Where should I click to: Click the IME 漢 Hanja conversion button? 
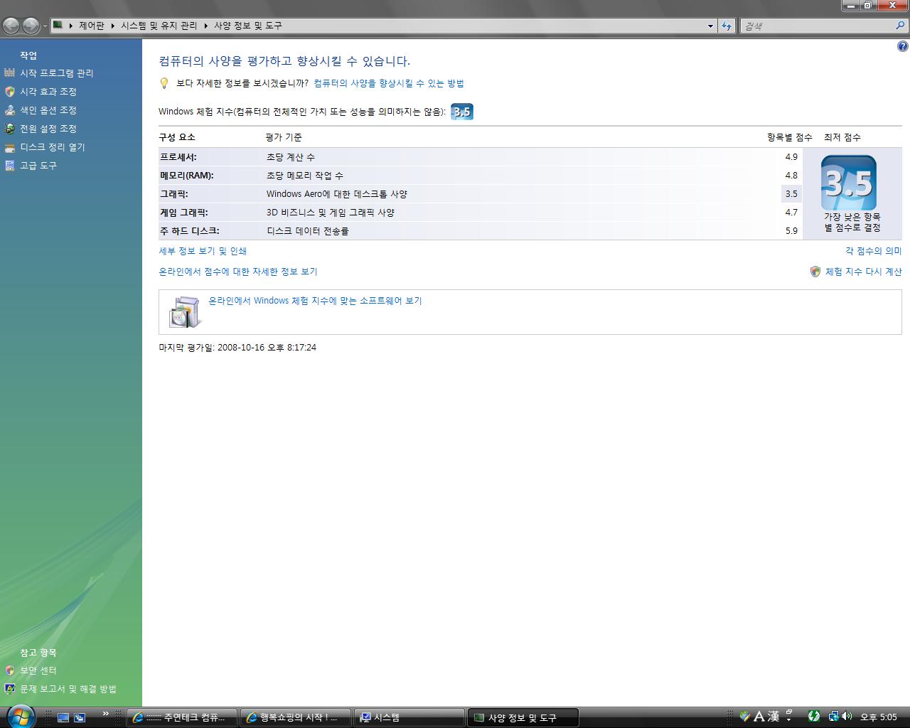coord(773,717)
